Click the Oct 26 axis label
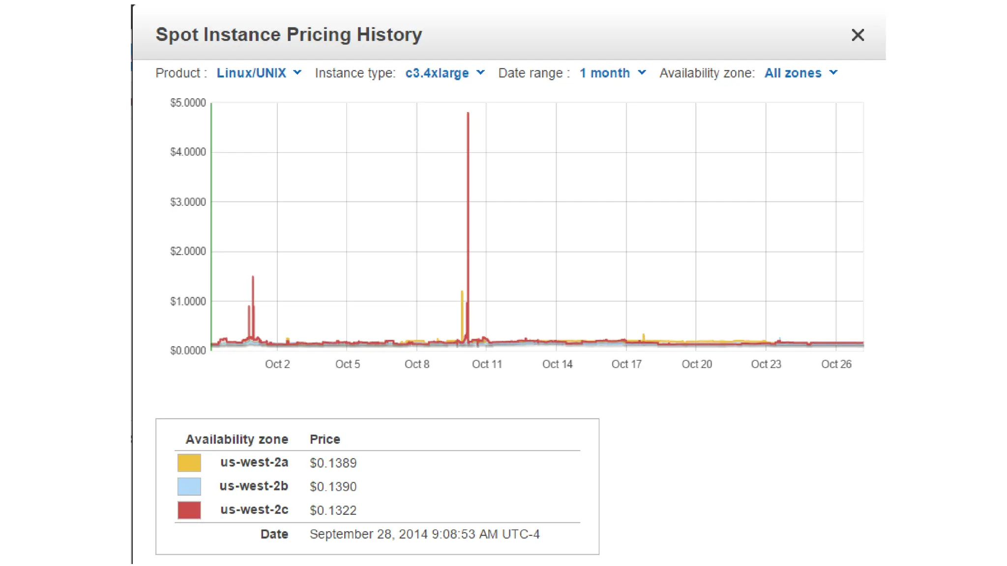This screenshot has height=566, width=1007. [836, 364]
